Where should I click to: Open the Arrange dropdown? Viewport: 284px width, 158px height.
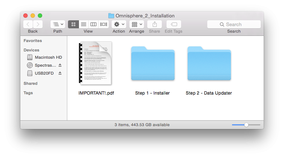click(x=137, y=24)
